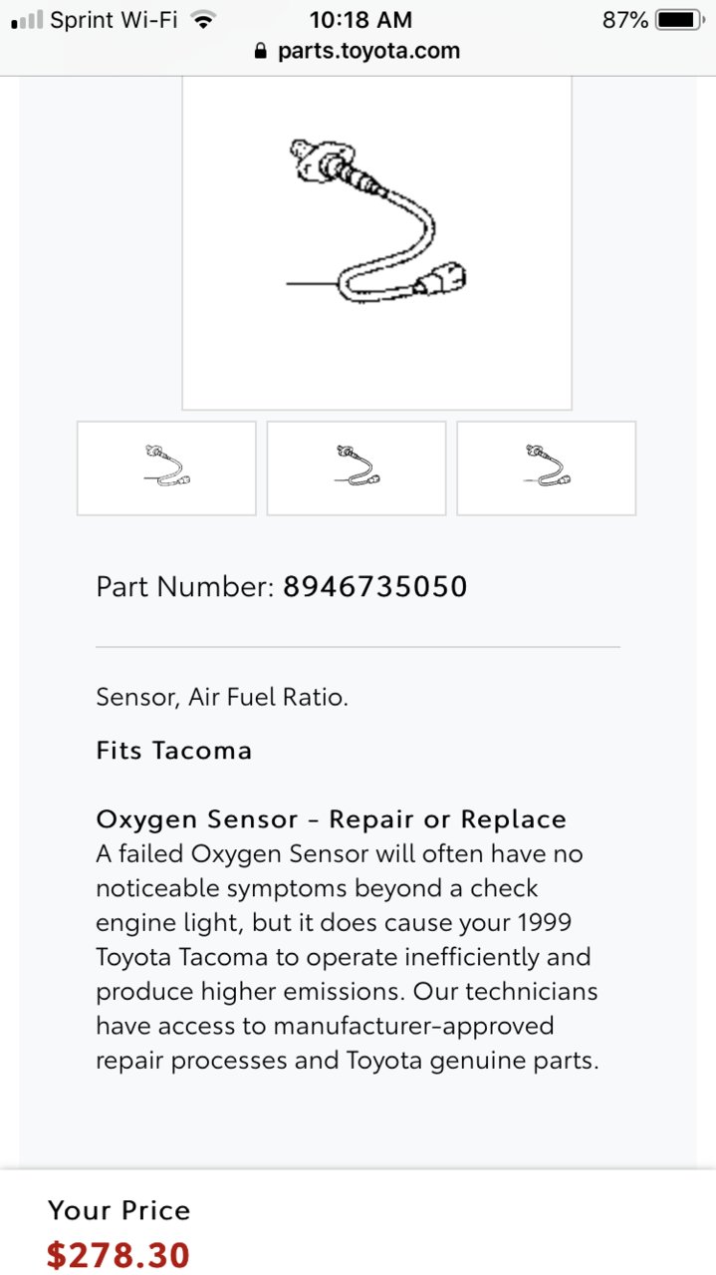
Task: Tap the 'Your Price' label
Action: [x=119, y=1210]
